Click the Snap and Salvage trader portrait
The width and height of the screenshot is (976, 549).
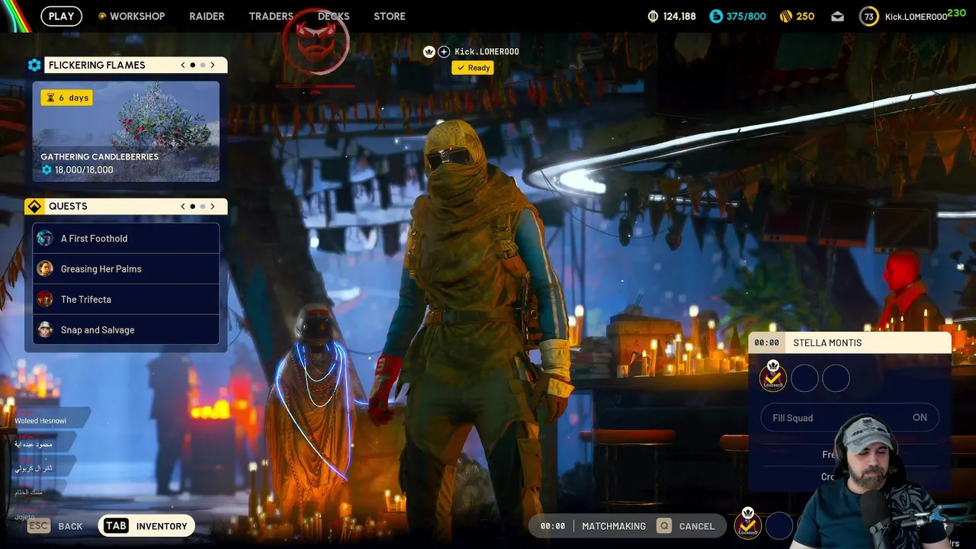coord(45,329)
